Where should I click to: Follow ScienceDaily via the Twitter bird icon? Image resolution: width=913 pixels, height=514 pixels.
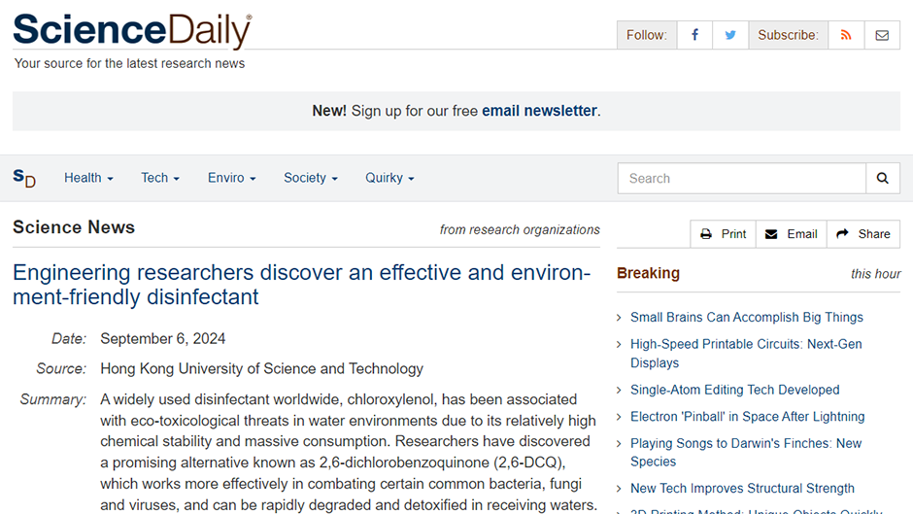point(730,35)
